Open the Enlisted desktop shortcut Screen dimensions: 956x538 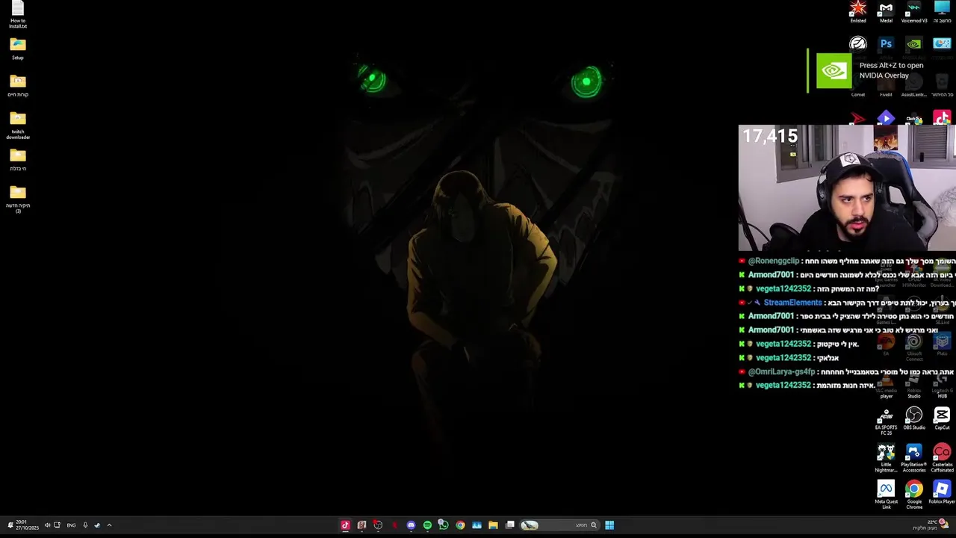tap(858, 12)
